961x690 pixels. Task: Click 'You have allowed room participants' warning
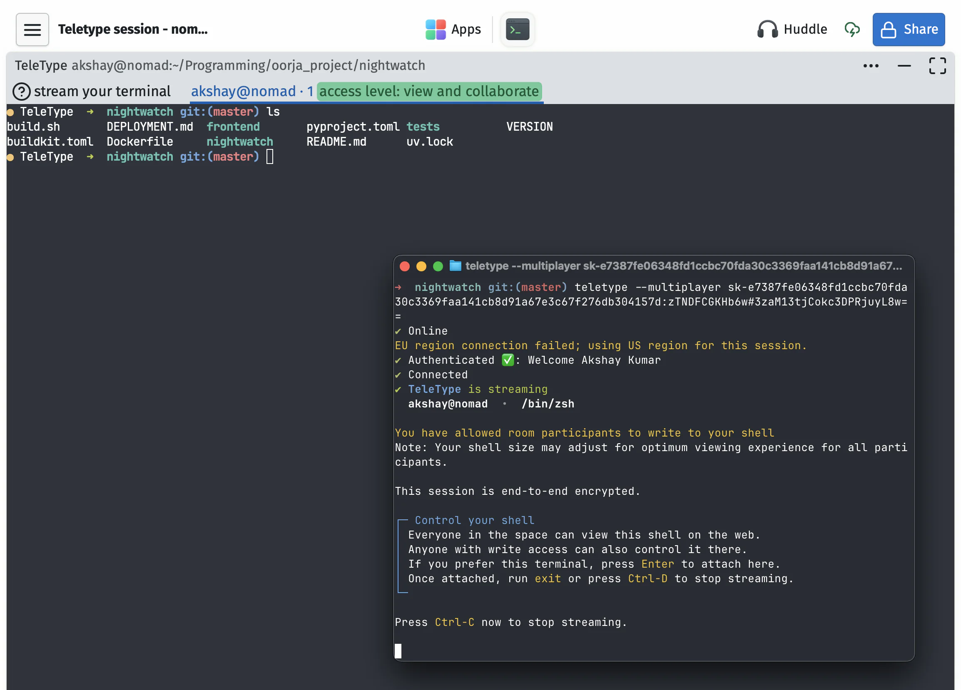[x=584, y=433]
